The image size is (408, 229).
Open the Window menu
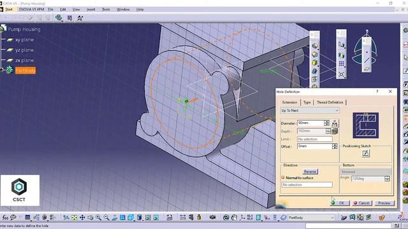click(123, 10)
